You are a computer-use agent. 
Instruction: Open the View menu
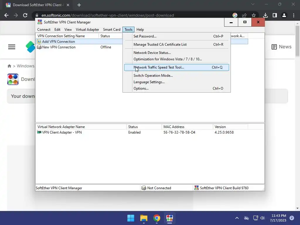click(68, 30)
